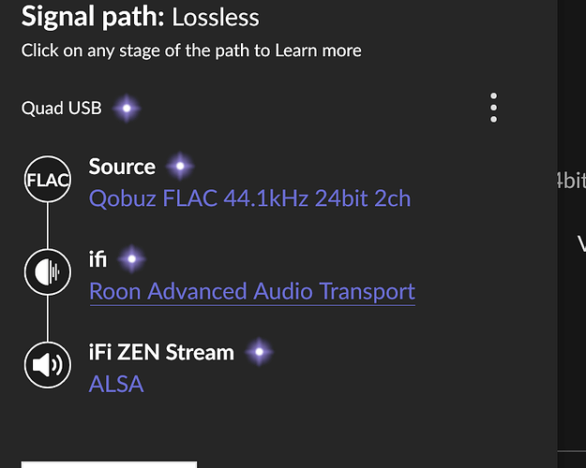Open the Qobuz FLAC 44.1kHz 24bit 2ch link
This screenshot has height=468, width=586.
(249, 198)
